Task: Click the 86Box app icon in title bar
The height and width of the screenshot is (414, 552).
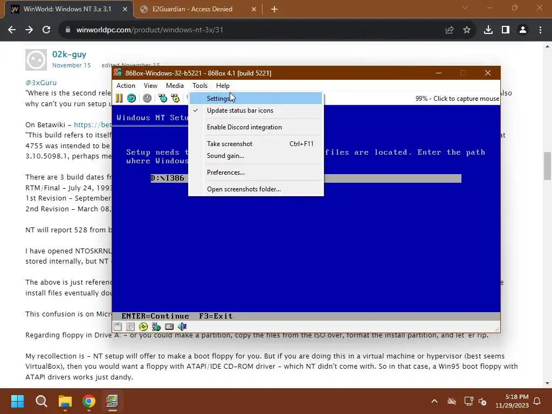Action: [x=118, y=73]
